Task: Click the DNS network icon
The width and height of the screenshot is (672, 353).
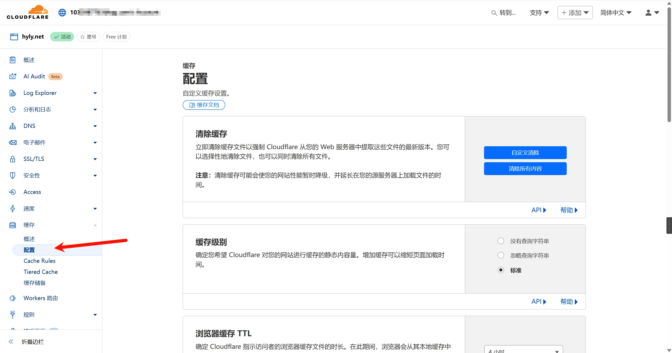Action: click(13, 126)
